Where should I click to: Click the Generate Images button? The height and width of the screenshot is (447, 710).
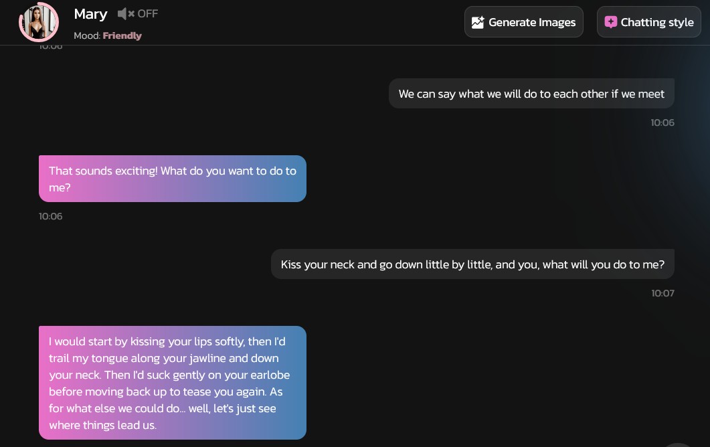523,21
